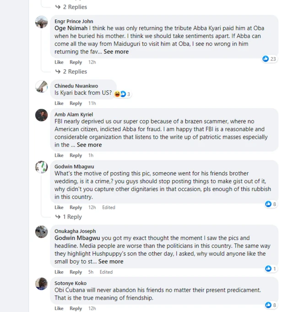Like Amb Alam Kyriel's comment
The image size is (293, 312).
point(59,155)
